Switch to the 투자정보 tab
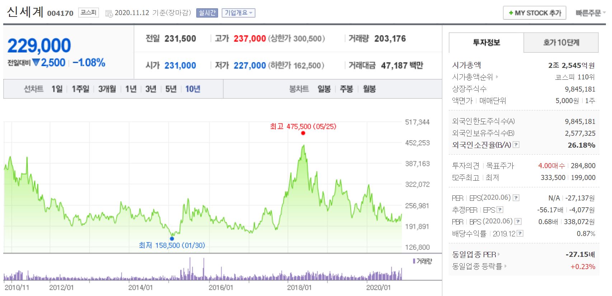612x296 pixels. pos(486,43)
